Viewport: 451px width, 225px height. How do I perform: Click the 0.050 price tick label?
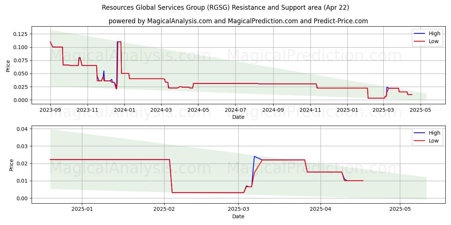[21, 73]
